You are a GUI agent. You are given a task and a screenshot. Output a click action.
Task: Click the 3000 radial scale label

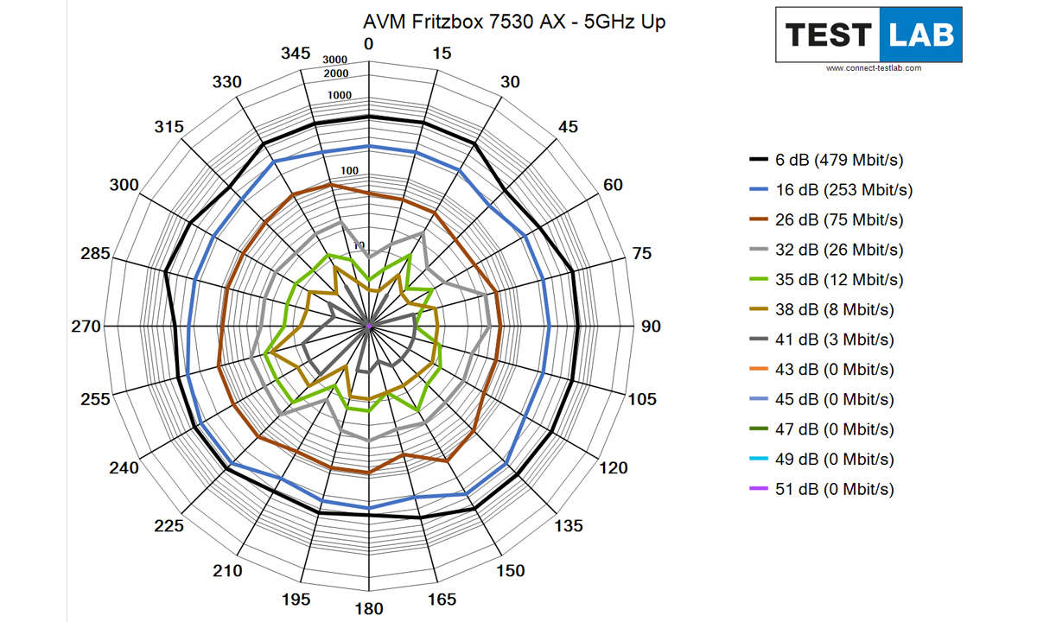335,60
